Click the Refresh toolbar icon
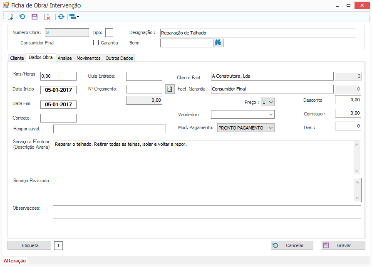The width and height of the screenshot is (372, 267). pos(61,17)
